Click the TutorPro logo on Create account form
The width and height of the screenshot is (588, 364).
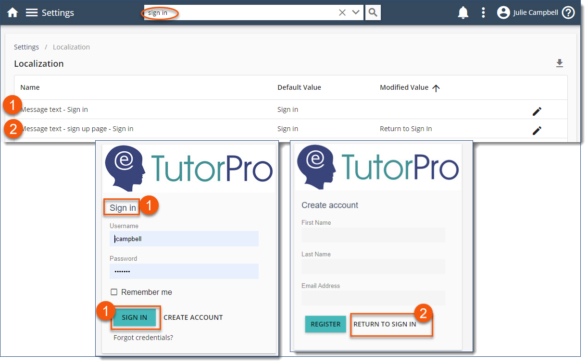(x=377, y=167)
